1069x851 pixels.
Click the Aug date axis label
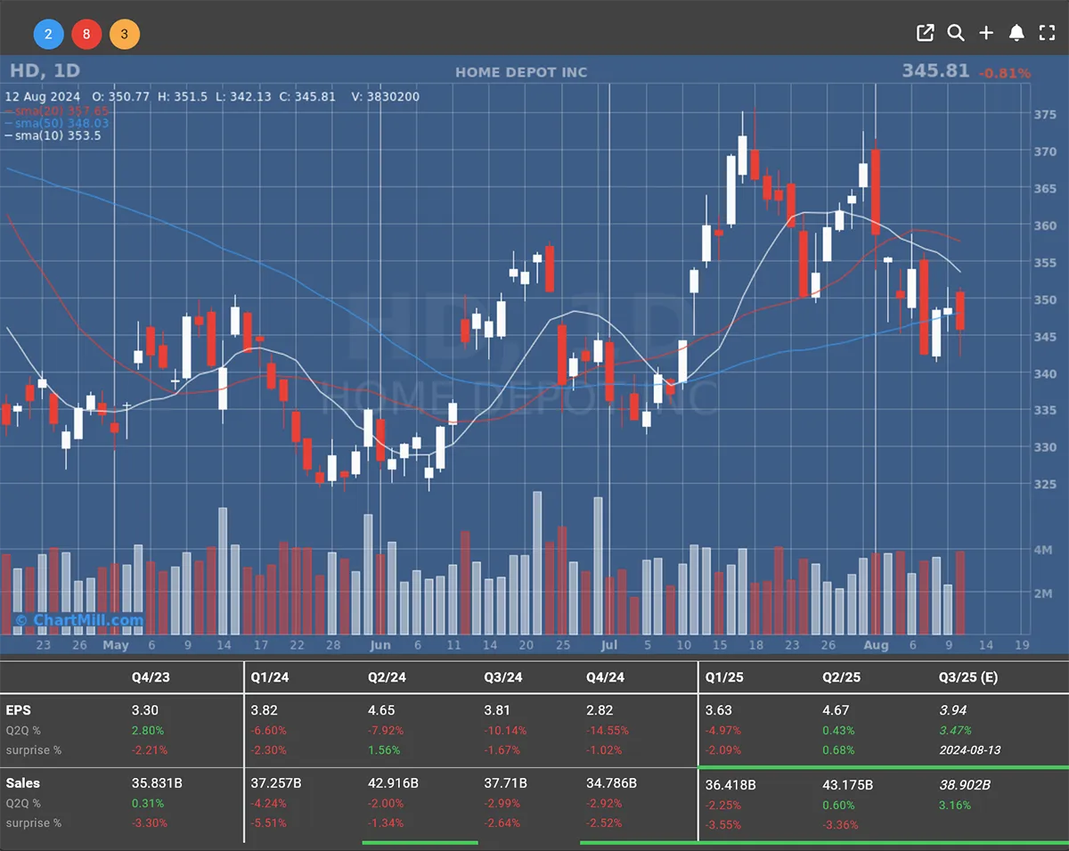click(x=877, y=645)
